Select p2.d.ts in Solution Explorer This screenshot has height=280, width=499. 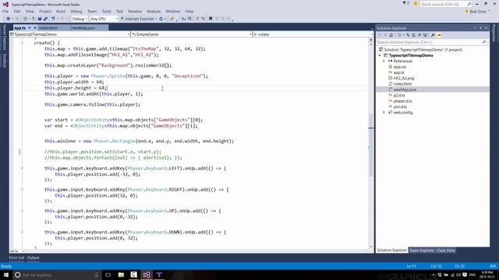tap(399, 96)
